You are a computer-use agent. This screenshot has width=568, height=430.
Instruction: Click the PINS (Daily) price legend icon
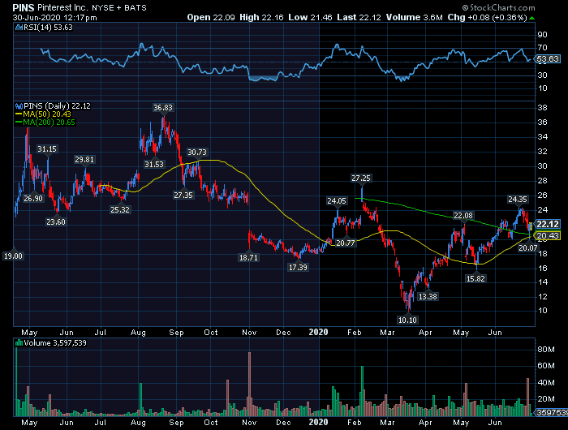tap(19, 106)
